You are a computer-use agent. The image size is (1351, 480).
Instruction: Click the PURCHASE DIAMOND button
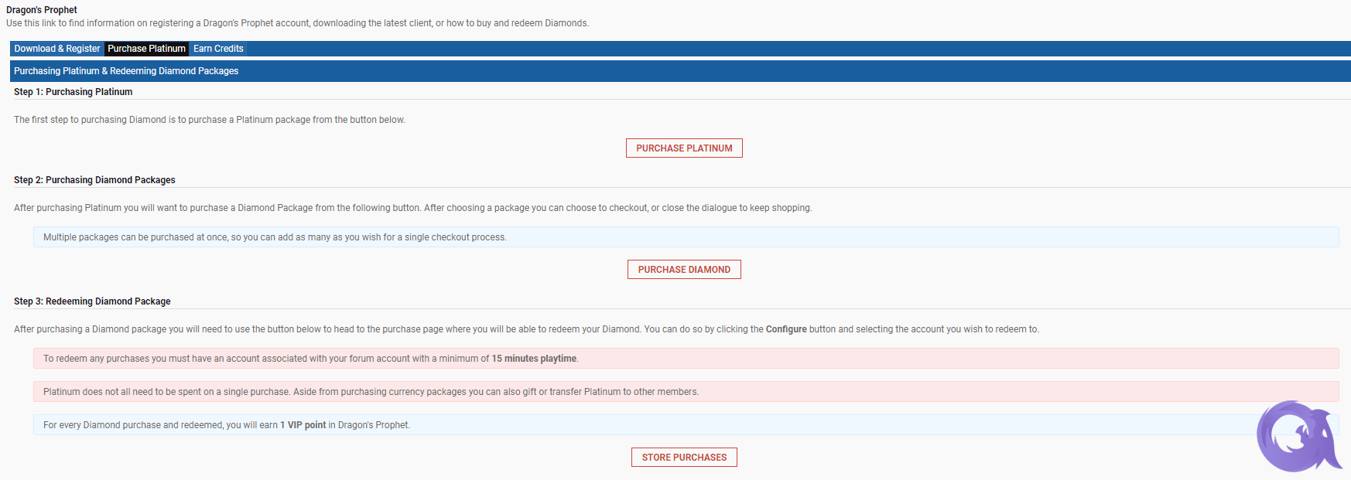(684, 270)
